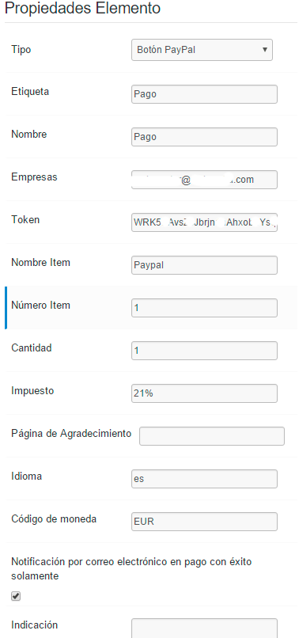Click the Cantidad input field

coord(204,351)
